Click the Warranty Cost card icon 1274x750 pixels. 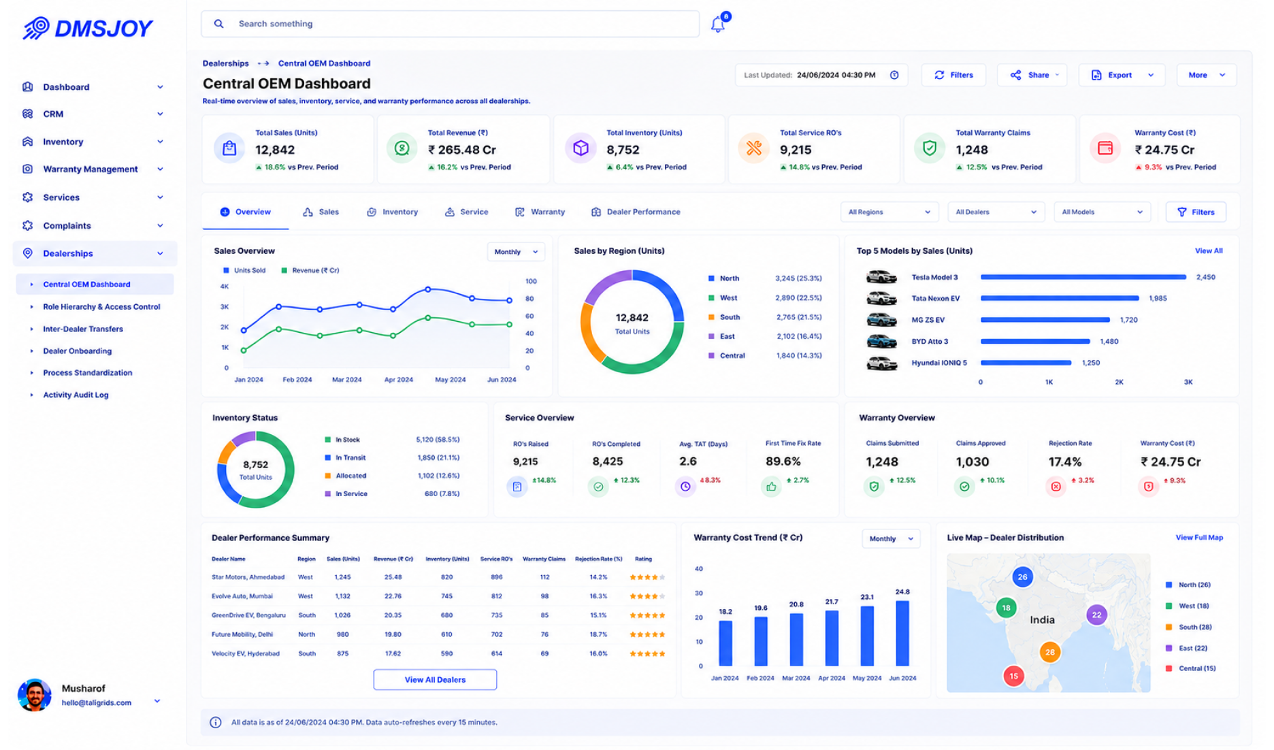[1105, 148]
